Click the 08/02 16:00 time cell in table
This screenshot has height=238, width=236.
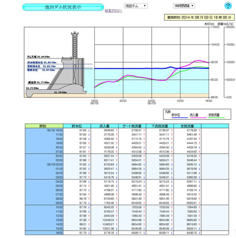(x=44, y=131)
